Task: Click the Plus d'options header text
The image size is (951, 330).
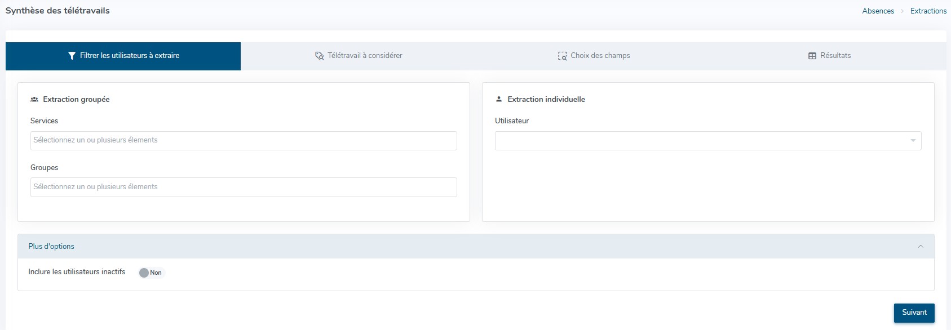Action: [x=51, y=247]
